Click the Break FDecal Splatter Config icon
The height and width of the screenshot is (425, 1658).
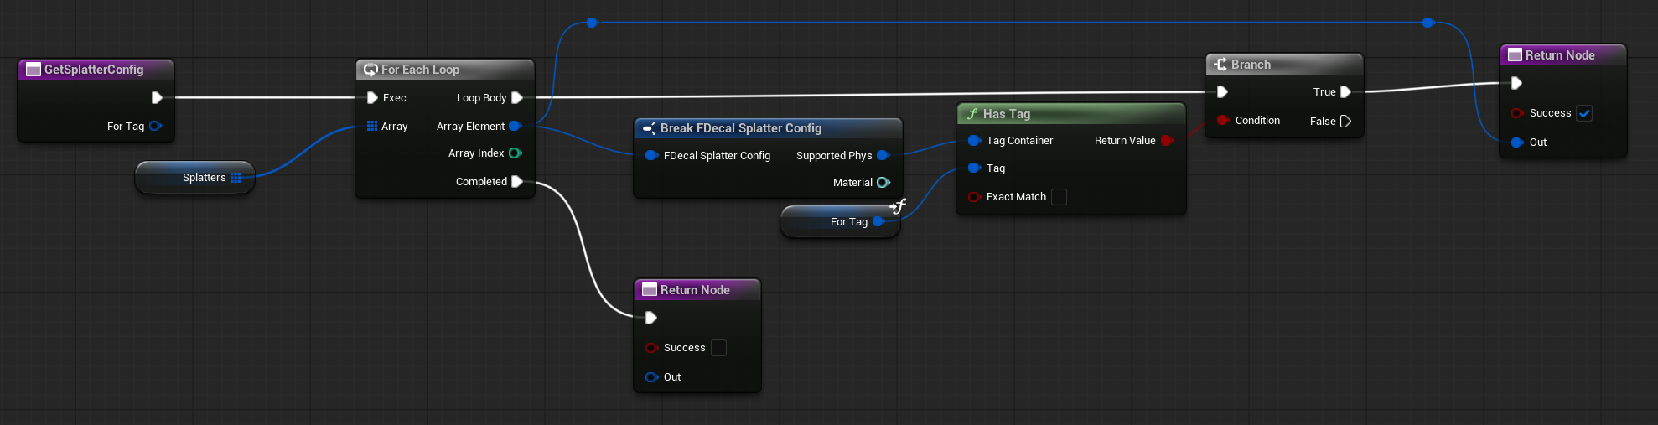(x=649, y=128)
